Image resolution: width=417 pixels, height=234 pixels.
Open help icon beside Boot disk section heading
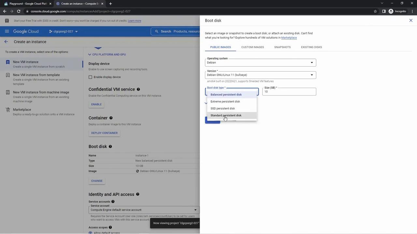[x=110, y=147]
